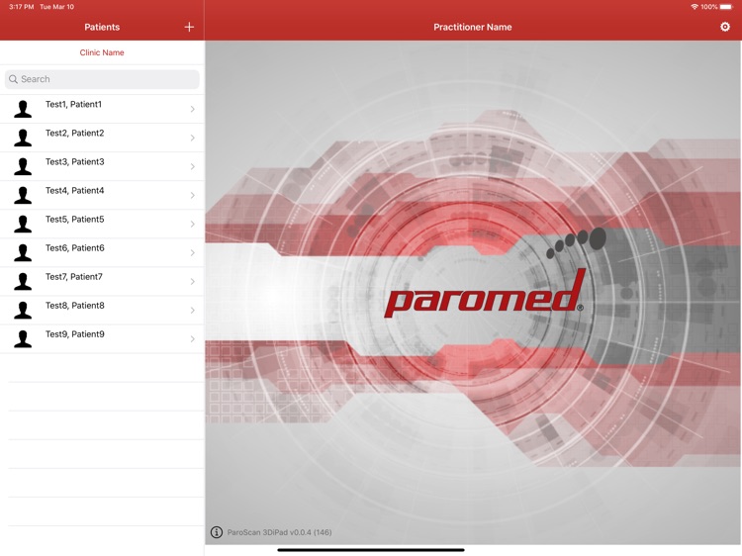Image resolution: width=742 pixels, height=556 pixels.
Task: Focus the patient Search field
Action: pyautogui.click(x=102, y=79)
